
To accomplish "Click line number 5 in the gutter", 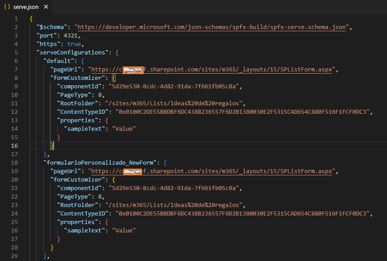I will (16, 53).
